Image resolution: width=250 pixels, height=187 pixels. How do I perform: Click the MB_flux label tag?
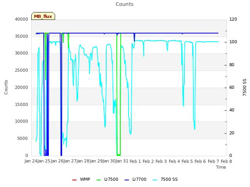[x=43, y=16]
